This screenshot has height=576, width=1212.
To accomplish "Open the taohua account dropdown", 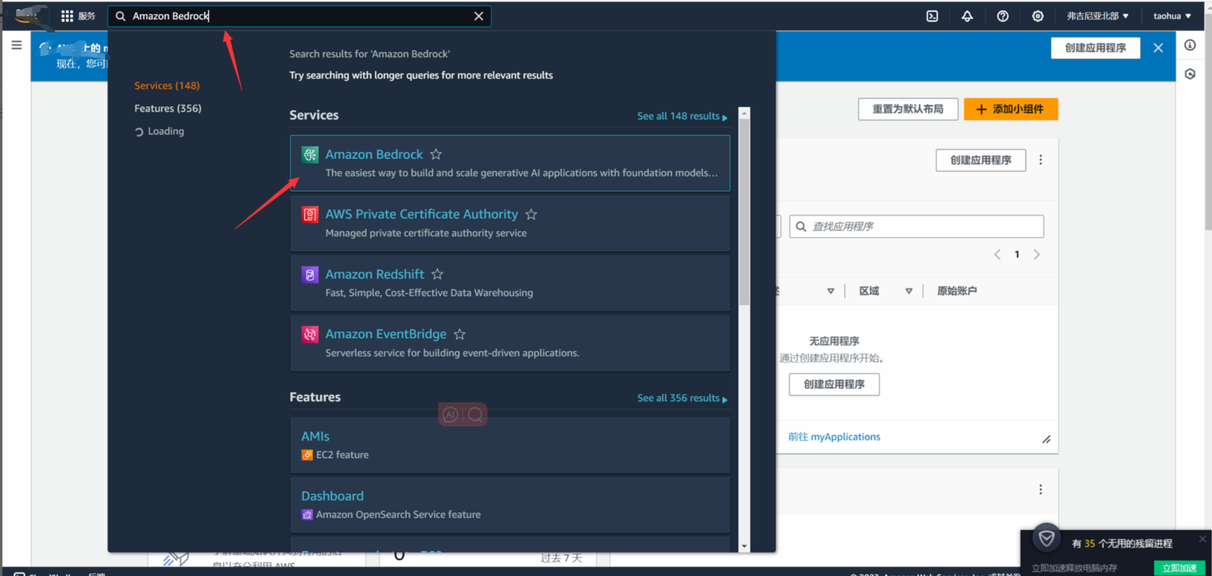I will point(1172,16).
